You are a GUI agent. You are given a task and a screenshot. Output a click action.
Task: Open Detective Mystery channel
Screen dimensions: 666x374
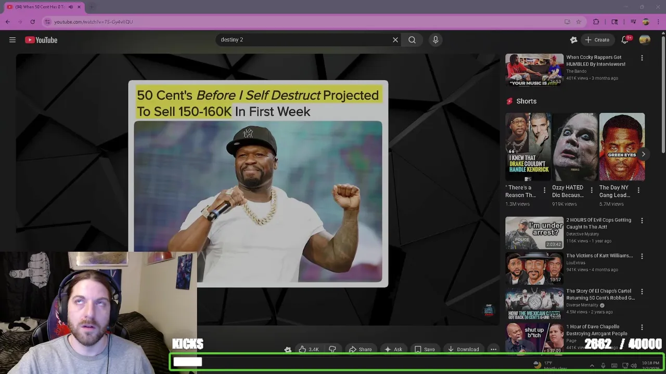(x=582, y=234)
